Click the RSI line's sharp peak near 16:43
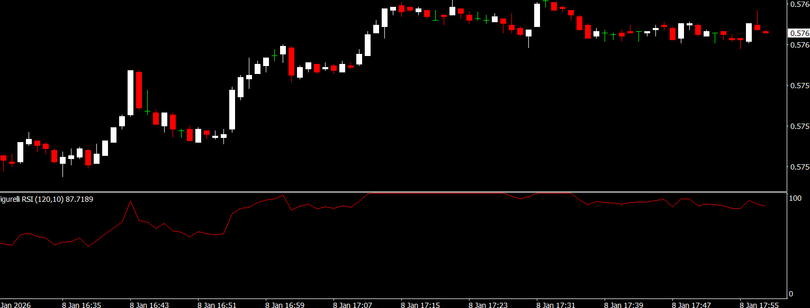810x308 pixels. (130, 201)
